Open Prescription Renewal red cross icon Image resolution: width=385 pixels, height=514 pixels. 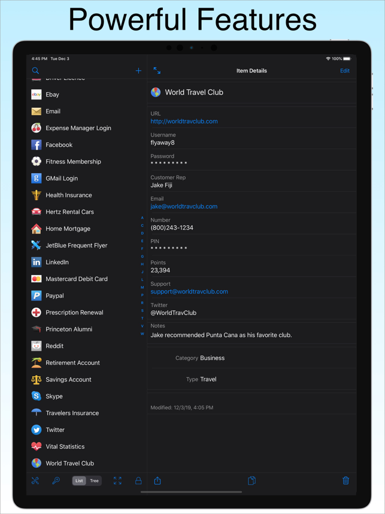pyautogui.click(x=37, y=312)
